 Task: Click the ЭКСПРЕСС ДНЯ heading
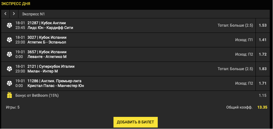(16, 4)
